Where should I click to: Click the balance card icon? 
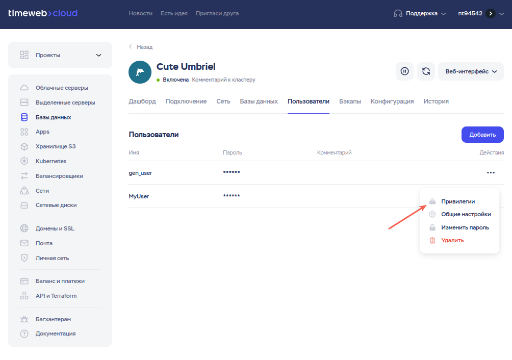[x=24, y=281]
